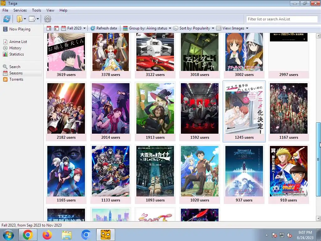
Task: Open Settings gear icon
Action: (48, 19)
